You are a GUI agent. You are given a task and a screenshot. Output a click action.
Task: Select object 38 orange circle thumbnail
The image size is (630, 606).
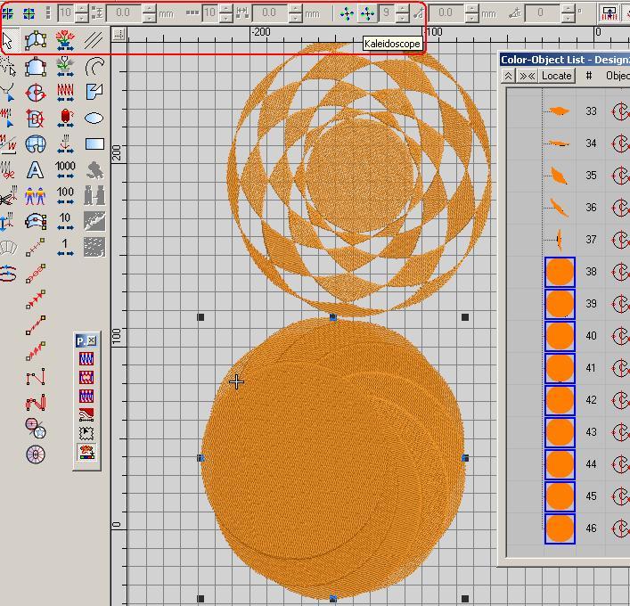pos(560,272)
